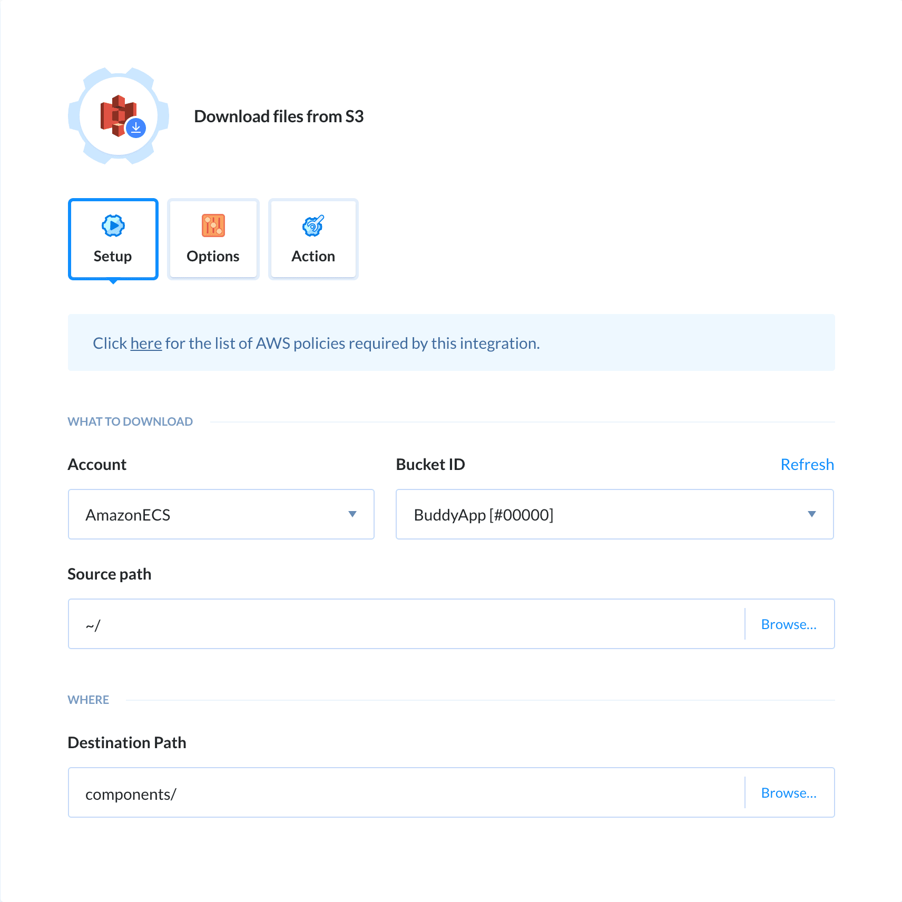Switch to the Action tab
Image resolution: width=902 pixels, height=902 pixels.
(x=313, y=239)
